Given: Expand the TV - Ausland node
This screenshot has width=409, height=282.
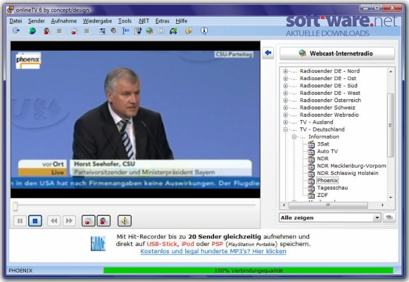Looking at the screenshot, I should point(285,122).
